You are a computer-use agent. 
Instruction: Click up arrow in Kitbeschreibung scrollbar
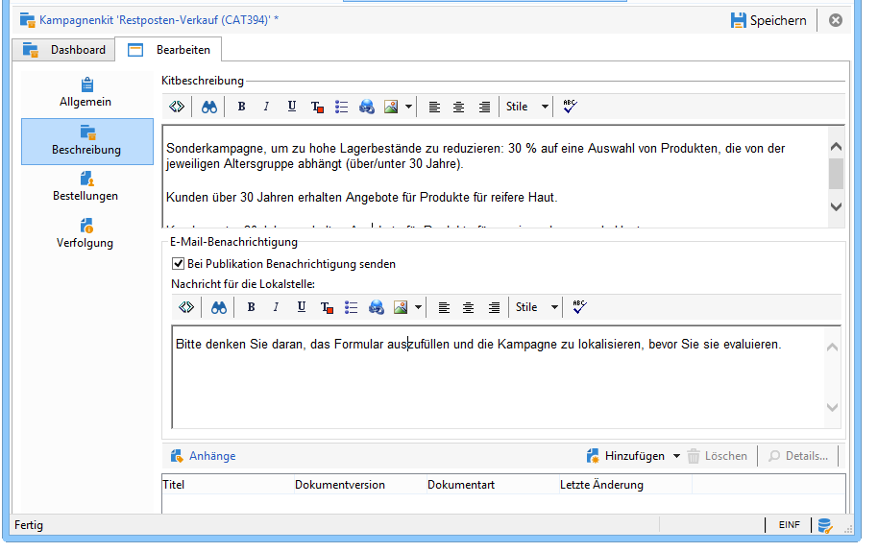pos(836,147)
